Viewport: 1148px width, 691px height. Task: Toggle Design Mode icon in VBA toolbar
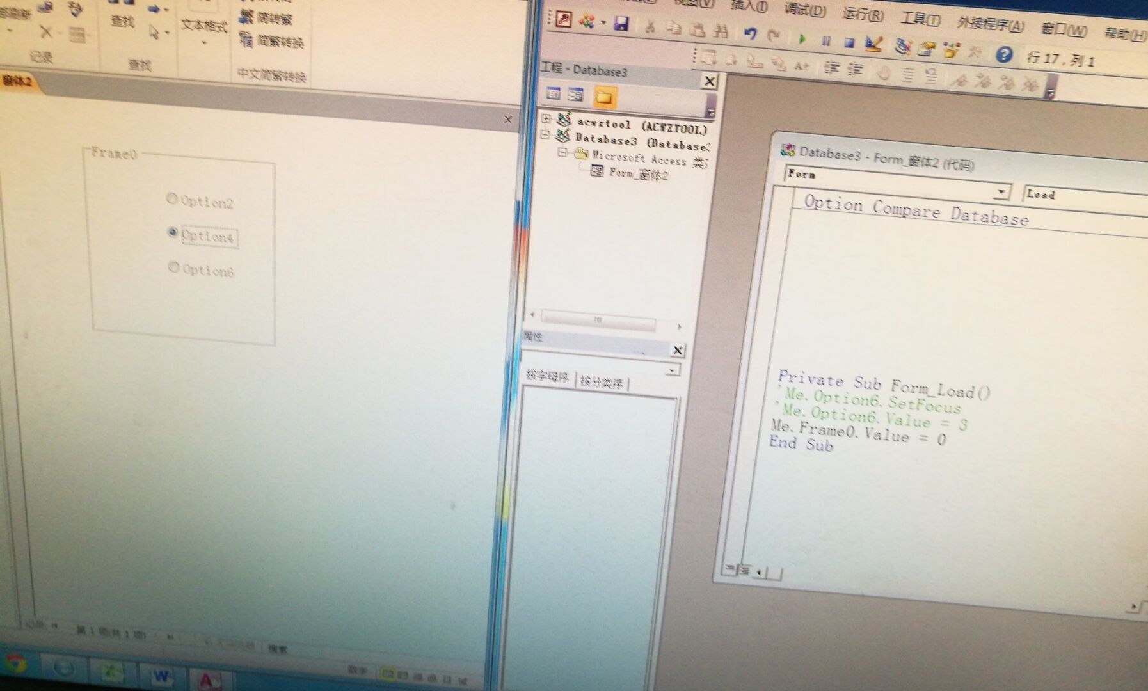coord(873,44)
